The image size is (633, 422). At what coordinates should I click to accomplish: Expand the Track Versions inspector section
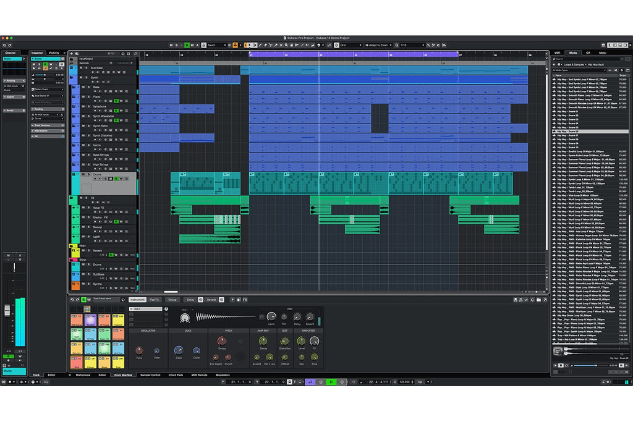48,125
